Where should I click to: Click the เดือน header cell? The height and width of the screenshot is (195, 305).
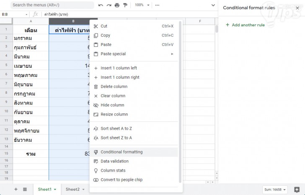[31, 30]
